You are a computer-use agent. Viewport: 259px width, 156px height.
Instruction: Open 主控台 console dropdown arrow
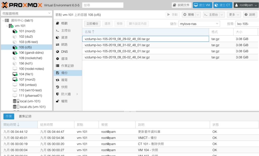coord(222,15)
